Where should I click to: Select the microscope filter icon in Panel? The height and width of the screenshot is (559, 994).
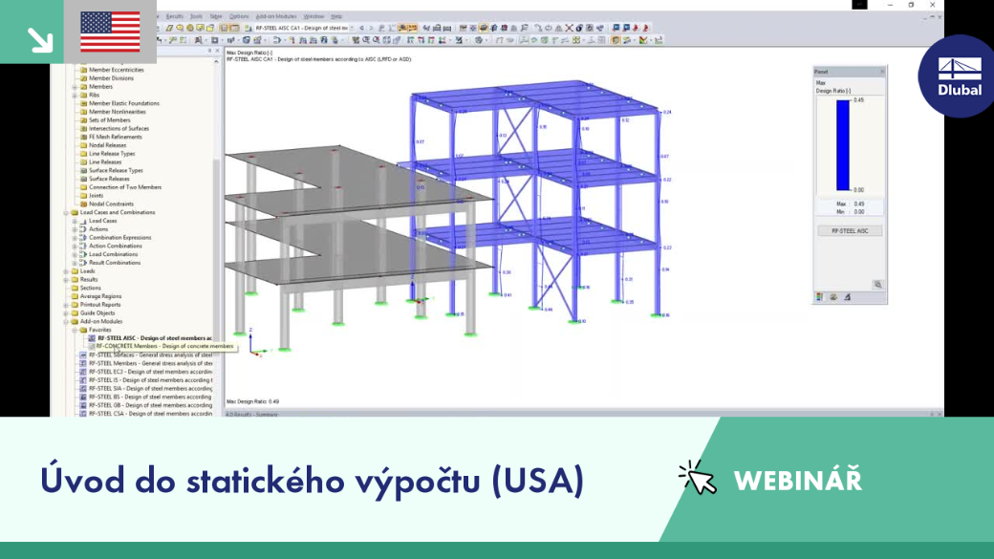(x=848, y=296)
